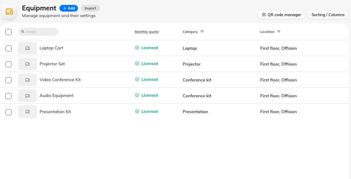351x179 pixels.
Task: Tick the Presentation Kit row checkbox
Action: click(x=9, y=112)
